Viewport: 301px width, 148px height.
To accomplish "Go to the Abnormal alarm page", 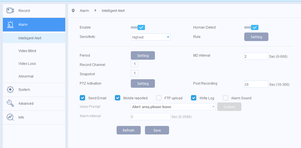I will point(26,76).
